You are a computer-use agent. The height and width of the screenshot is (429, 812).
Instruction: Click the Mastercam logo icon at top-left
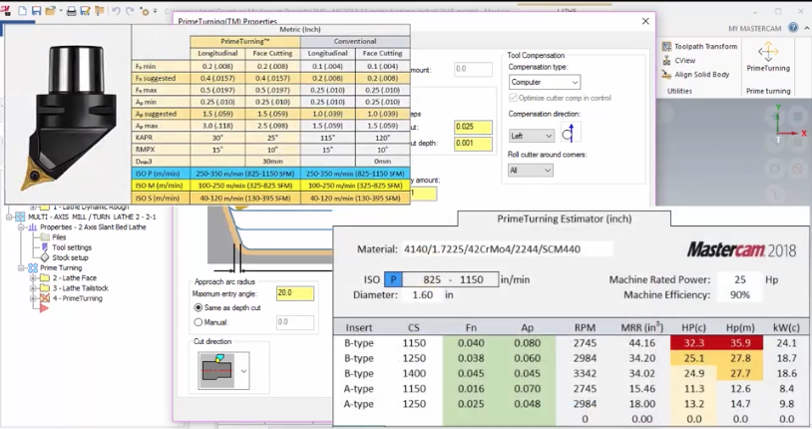(x=7, y=10)
